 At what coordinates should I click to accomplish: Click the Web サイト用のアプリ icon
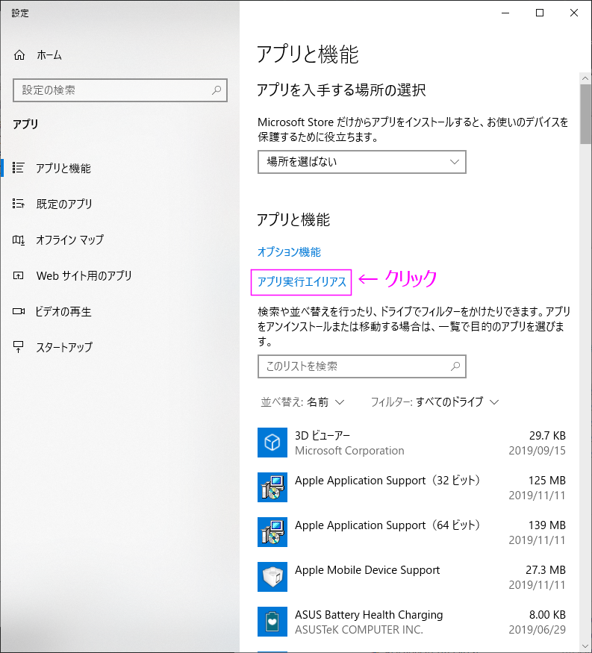point(19,275)
